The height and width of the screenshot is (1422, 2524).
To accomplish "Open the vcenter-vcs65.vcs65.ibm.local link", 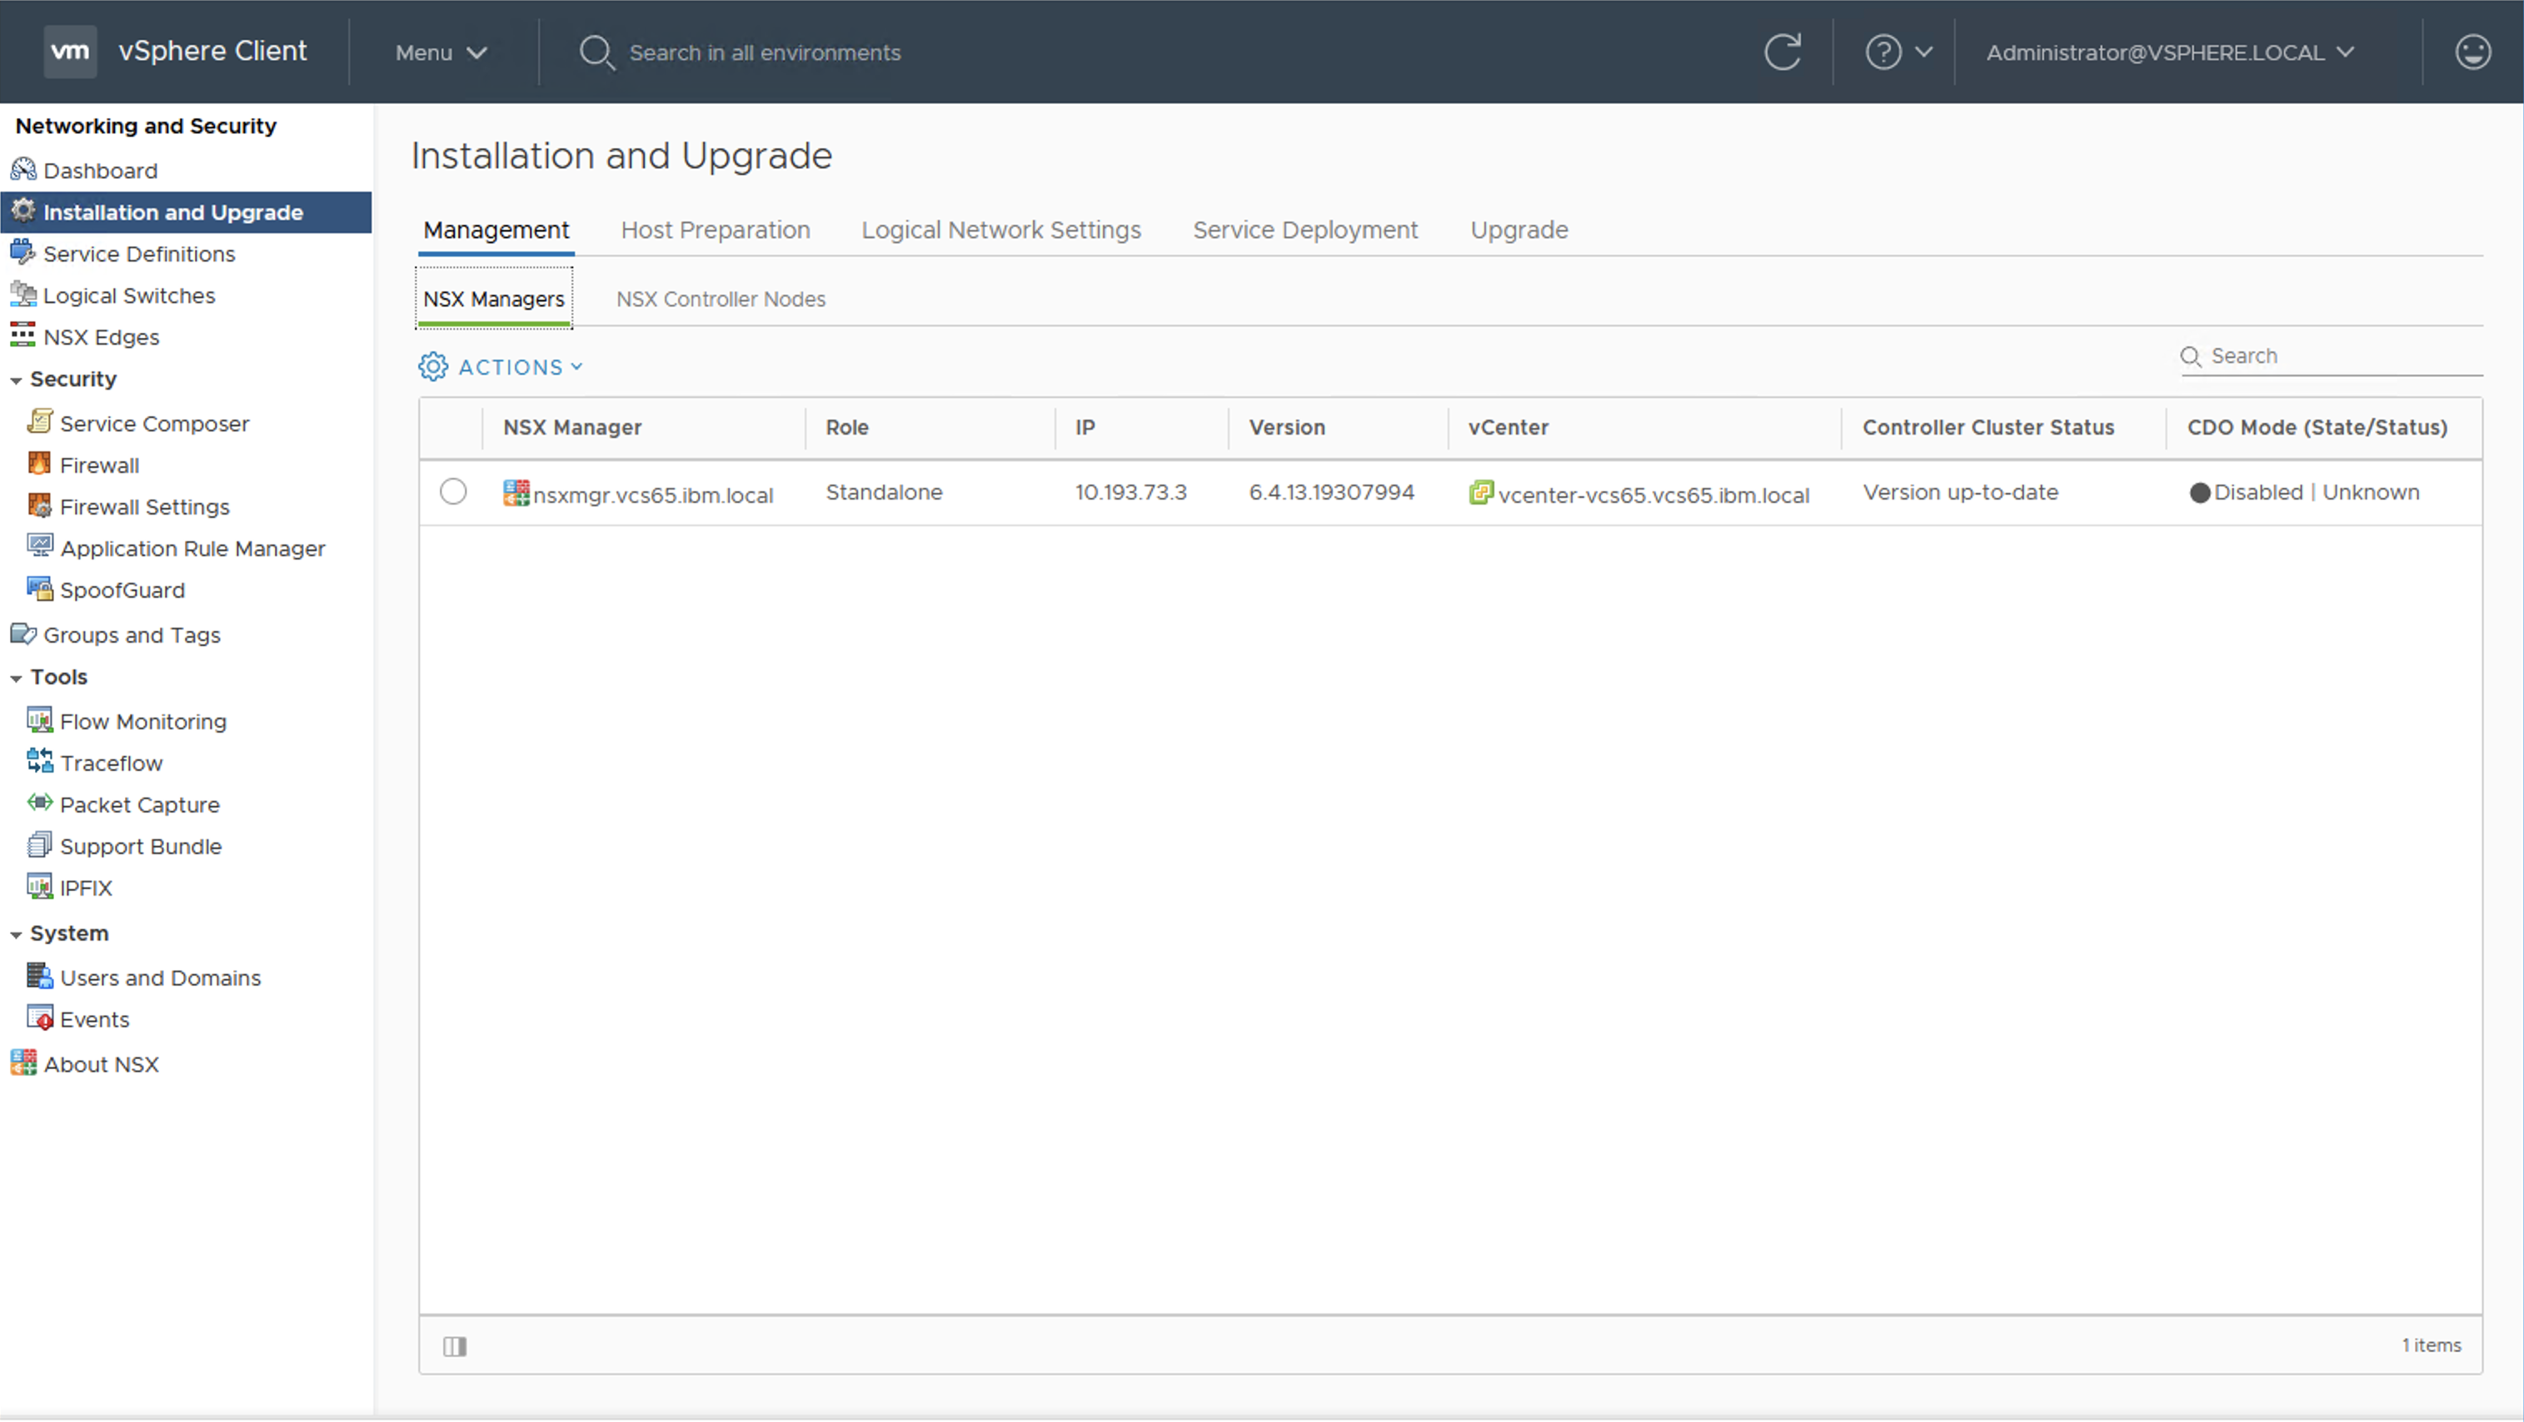I will point(1653,495).
